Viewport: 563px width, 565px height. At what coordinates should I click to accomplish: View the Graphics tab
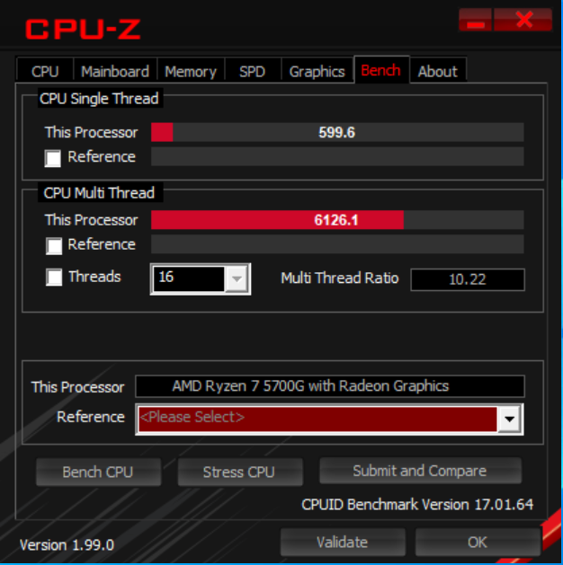(317, 71)
